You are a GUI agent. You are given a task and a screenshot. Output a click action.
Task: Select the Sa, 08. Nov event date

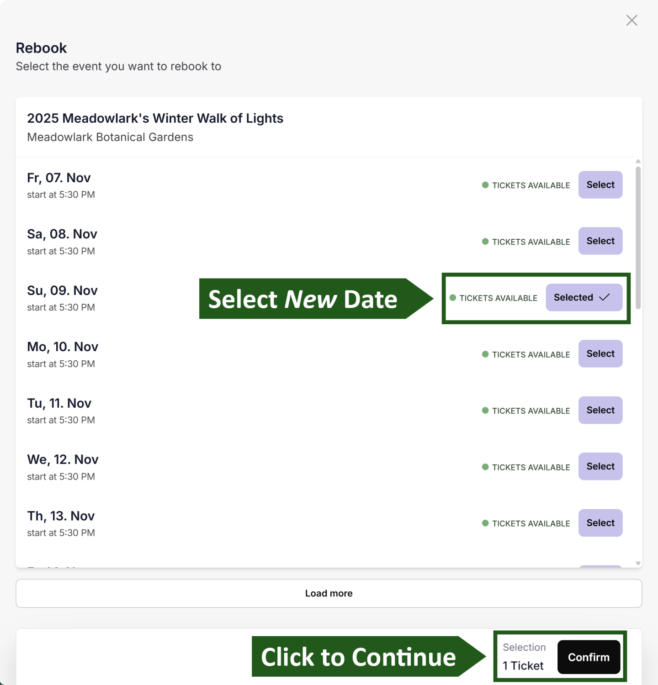tap(600, 241)
